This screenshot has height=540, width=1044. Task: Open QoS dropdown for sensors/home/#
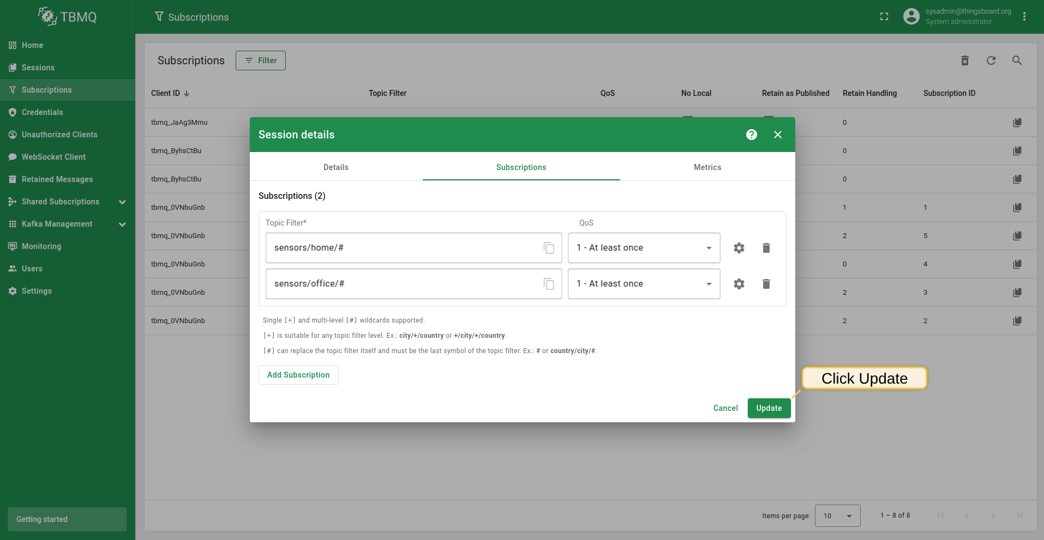tap(644, 248)
